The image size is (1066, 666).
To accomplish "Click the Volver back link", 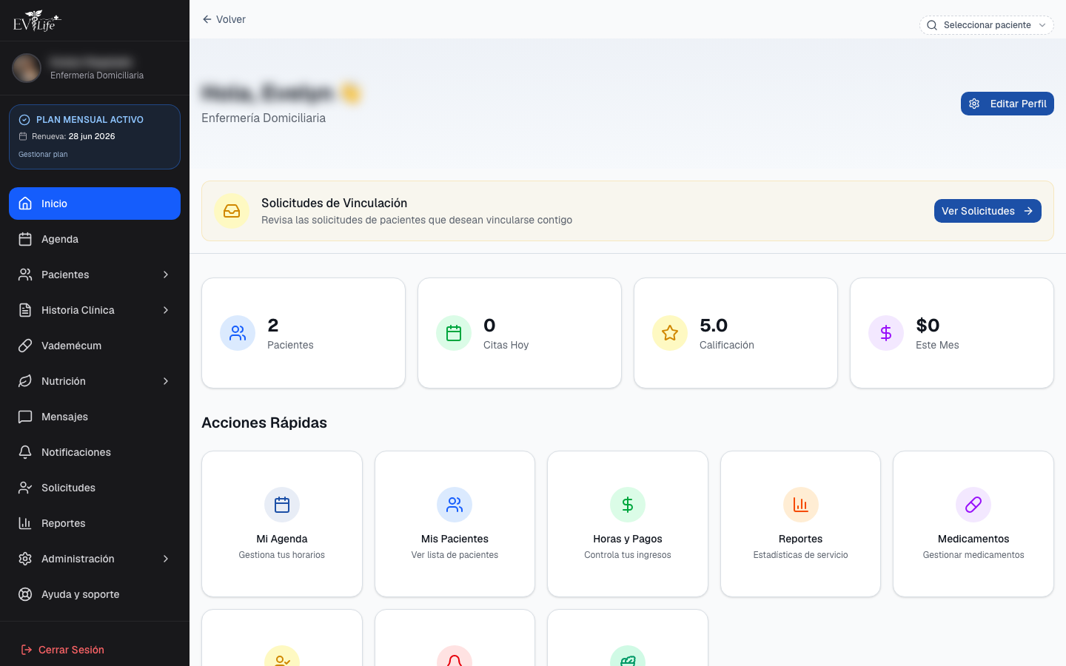I will [x=224, y=19].
